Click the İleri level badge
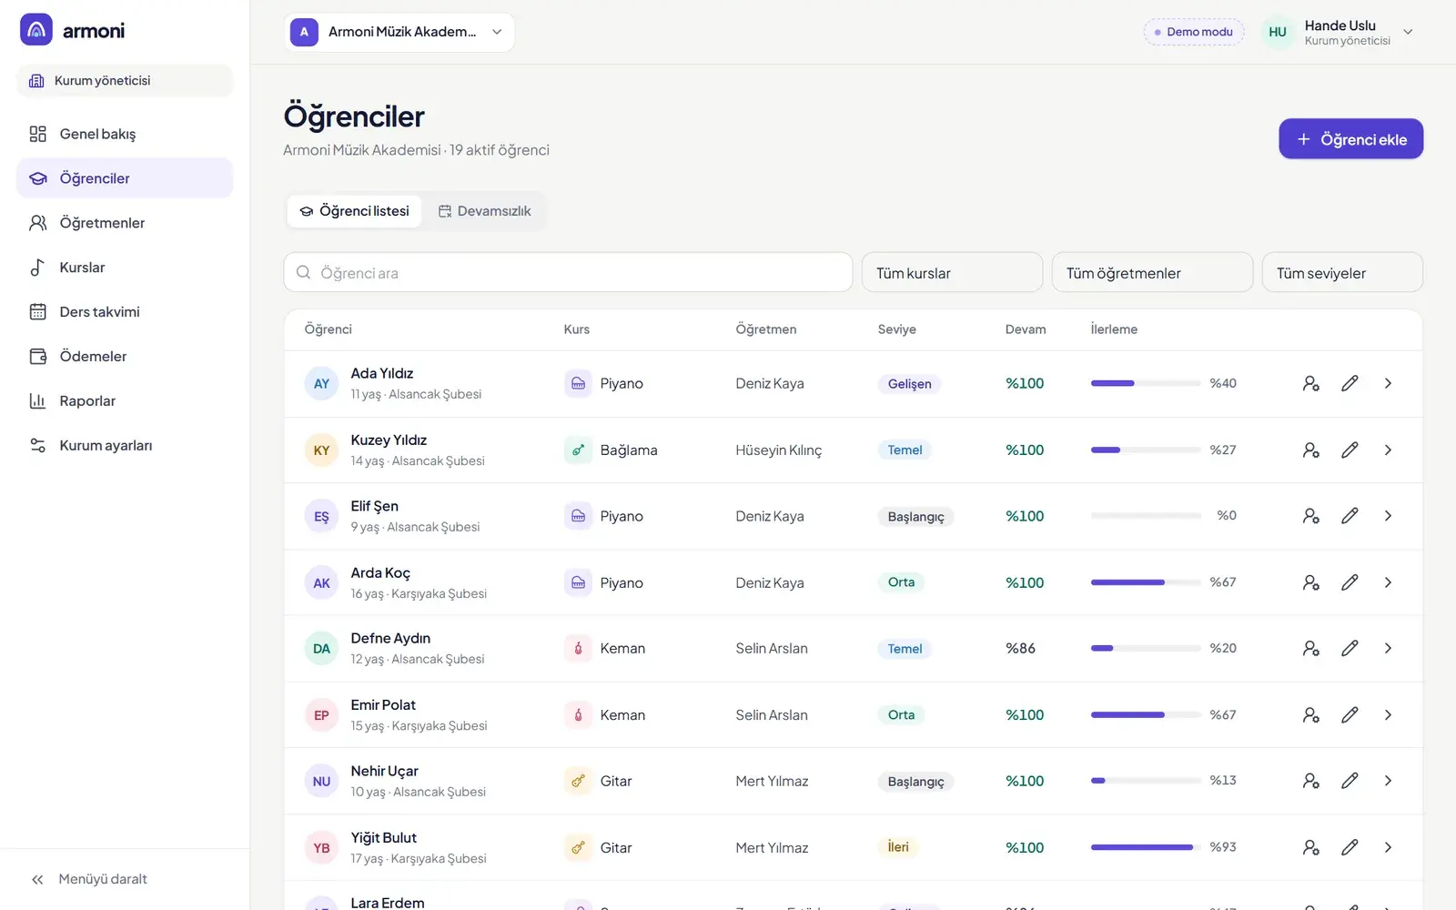The height and width of the screenshot is (910, 1456). point(898,847)
